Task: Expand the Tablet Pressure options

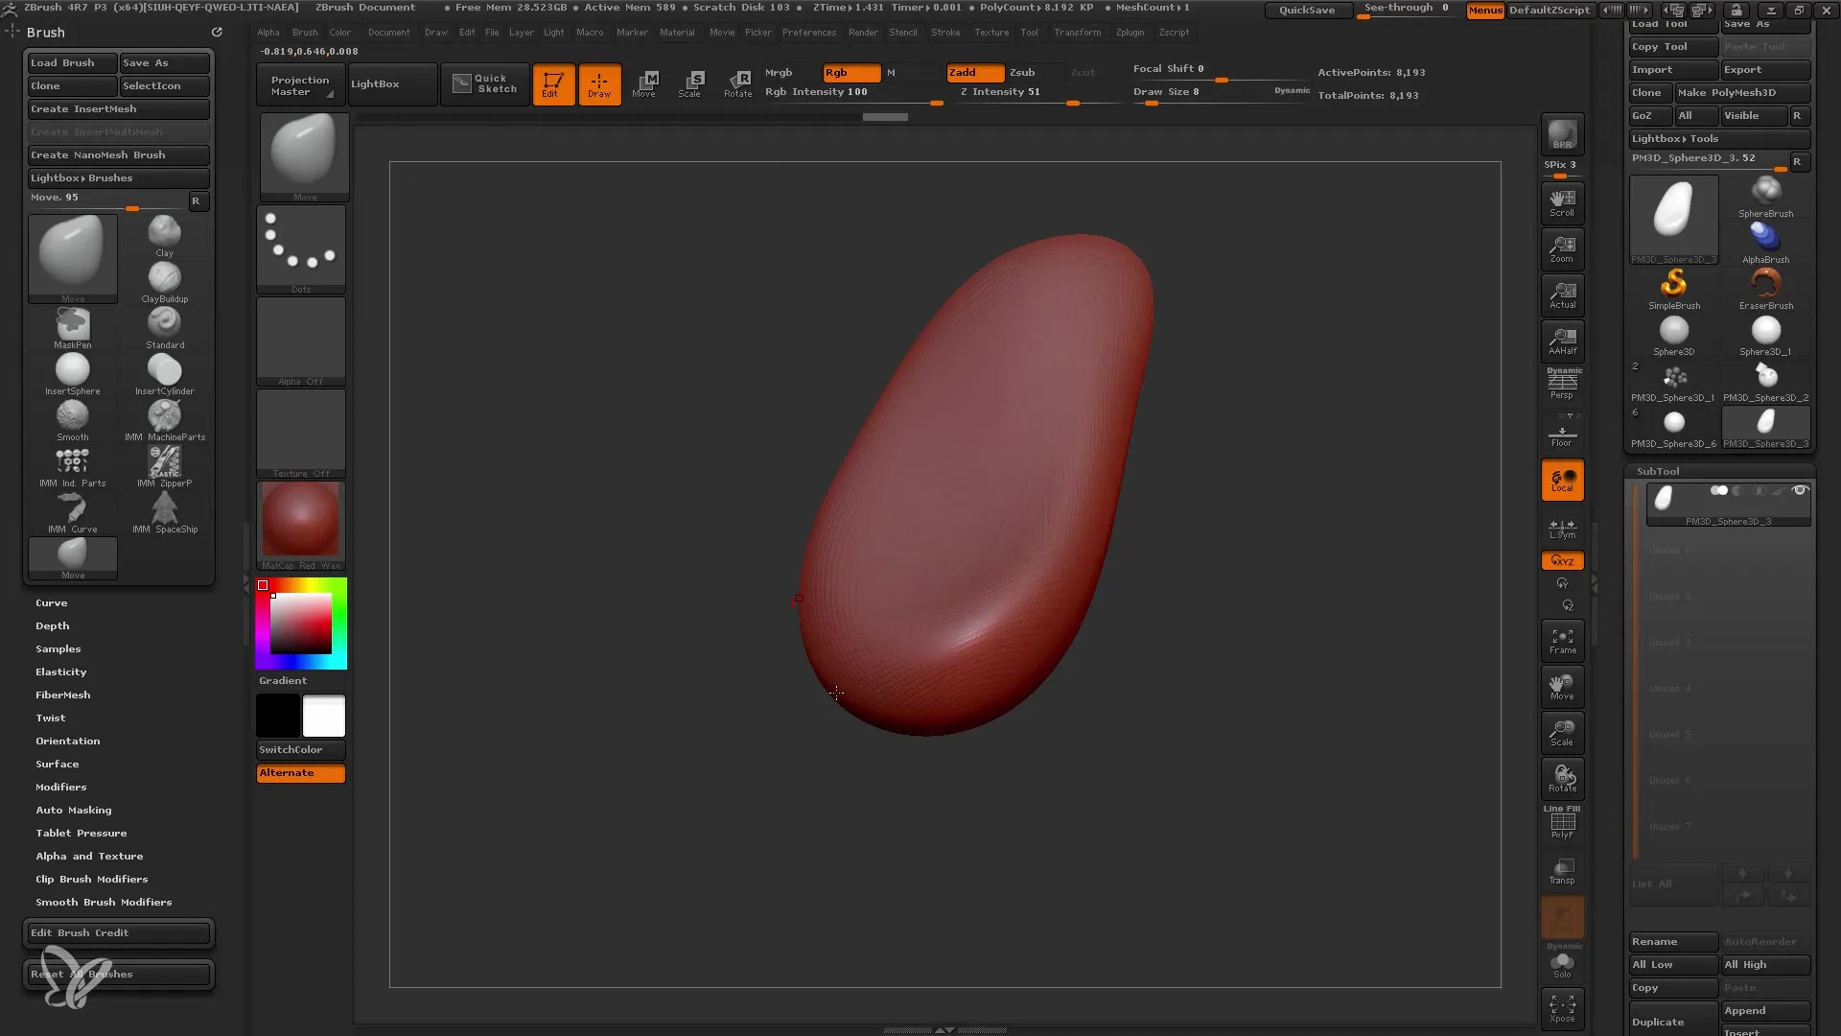Action: click(81, 833)
